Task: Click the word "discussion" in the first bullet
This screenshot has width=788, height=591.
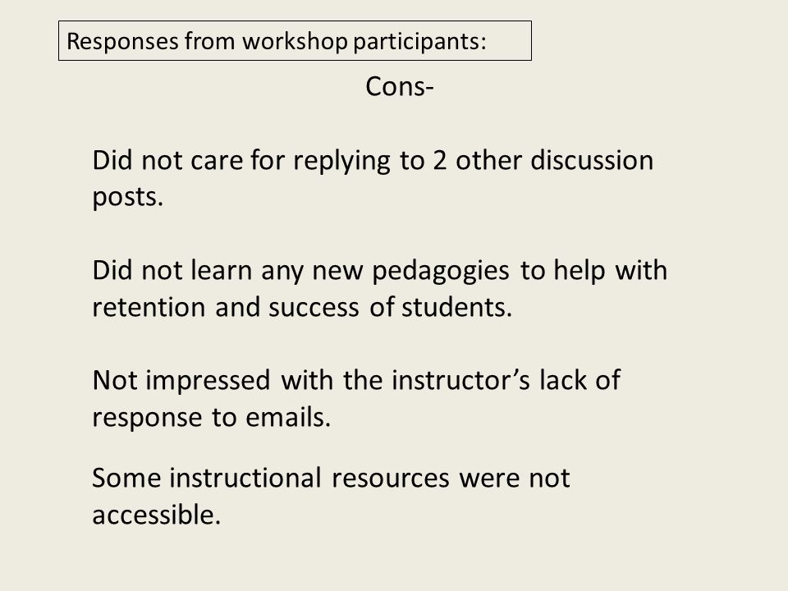Action: point(592,160)
